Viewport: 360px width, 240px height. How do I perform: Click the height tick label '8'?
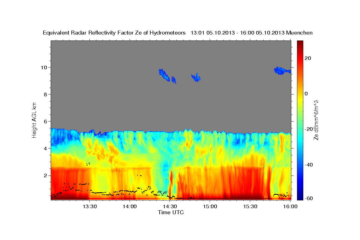click(x=46, y=94)
